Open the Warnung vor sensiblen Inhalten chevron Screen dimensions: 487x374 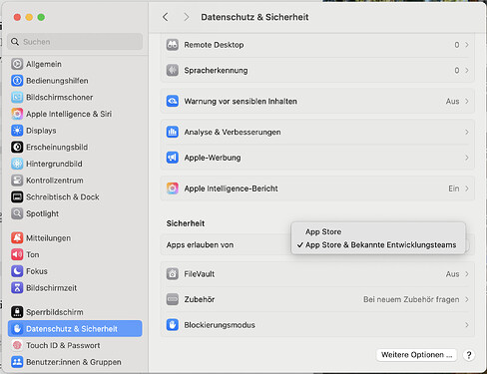pyautogui.click(x=467, y=101)
